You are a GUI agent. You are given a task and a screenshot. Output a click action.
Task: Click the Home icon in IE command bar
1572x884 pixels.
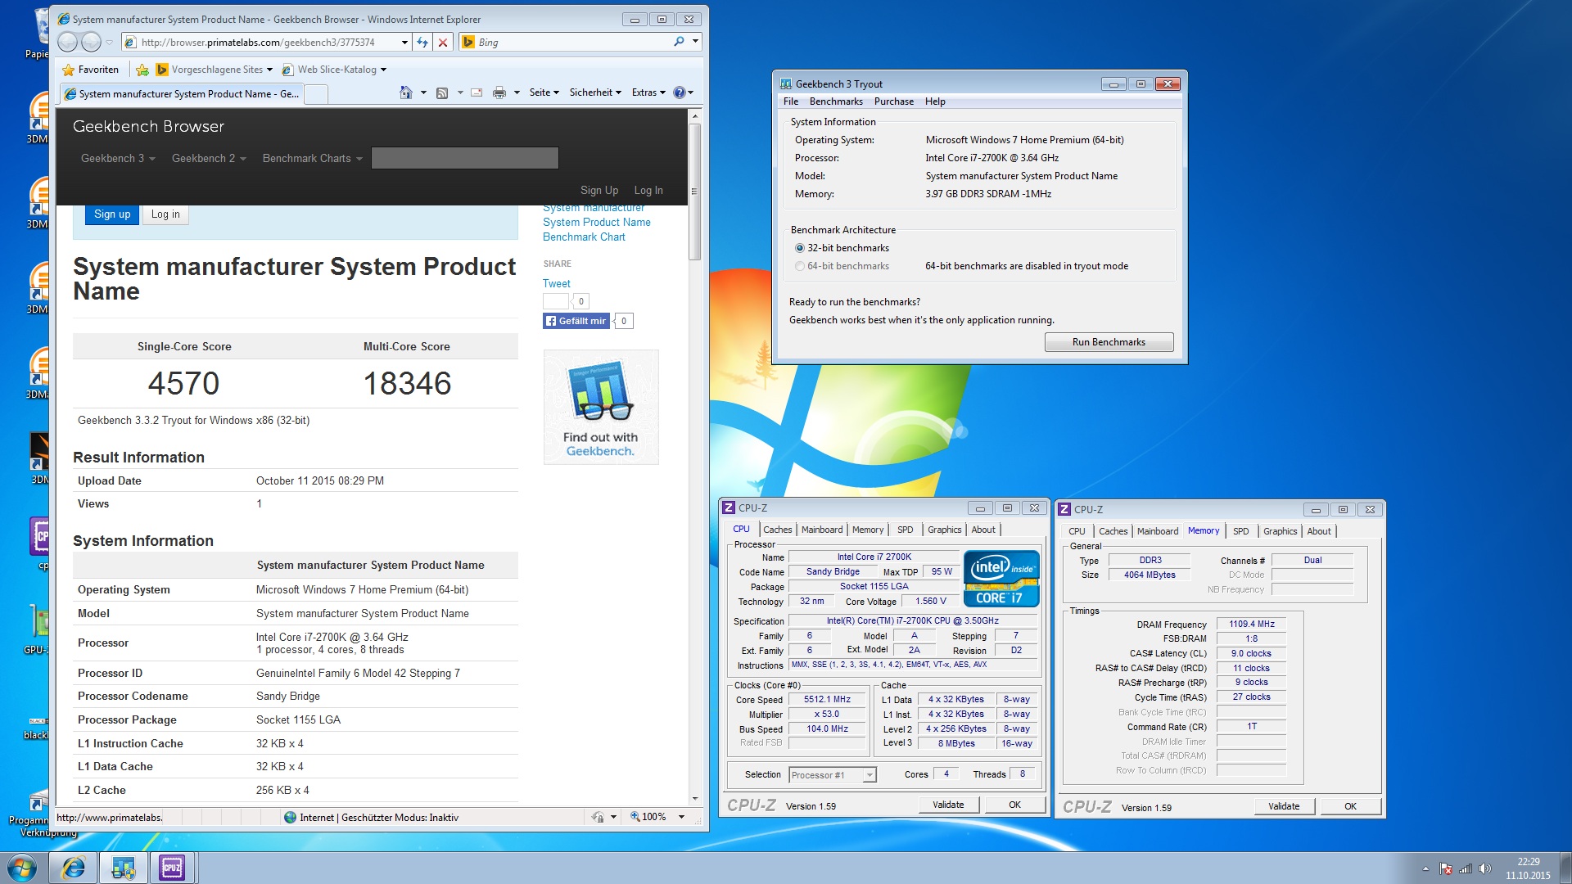tap(406, 92)
